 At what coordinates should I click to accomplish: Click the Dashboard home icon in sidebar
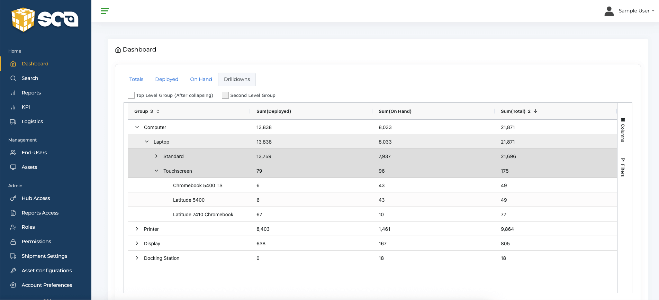13,64
